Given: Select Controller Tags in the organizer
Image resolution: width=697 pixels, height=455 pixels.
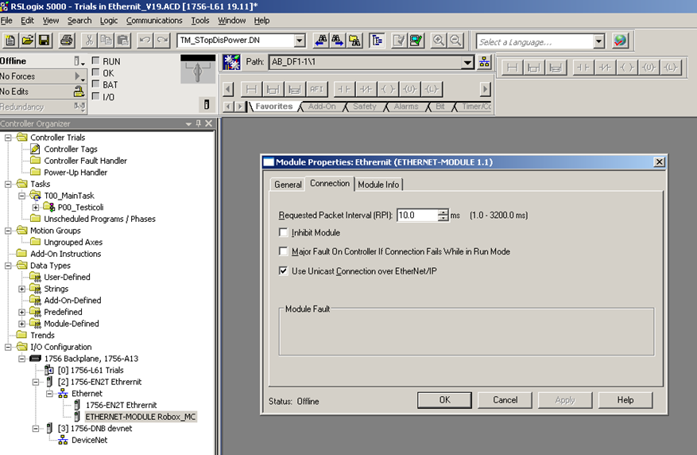Looking at the screenshot, I should [70, 149].
